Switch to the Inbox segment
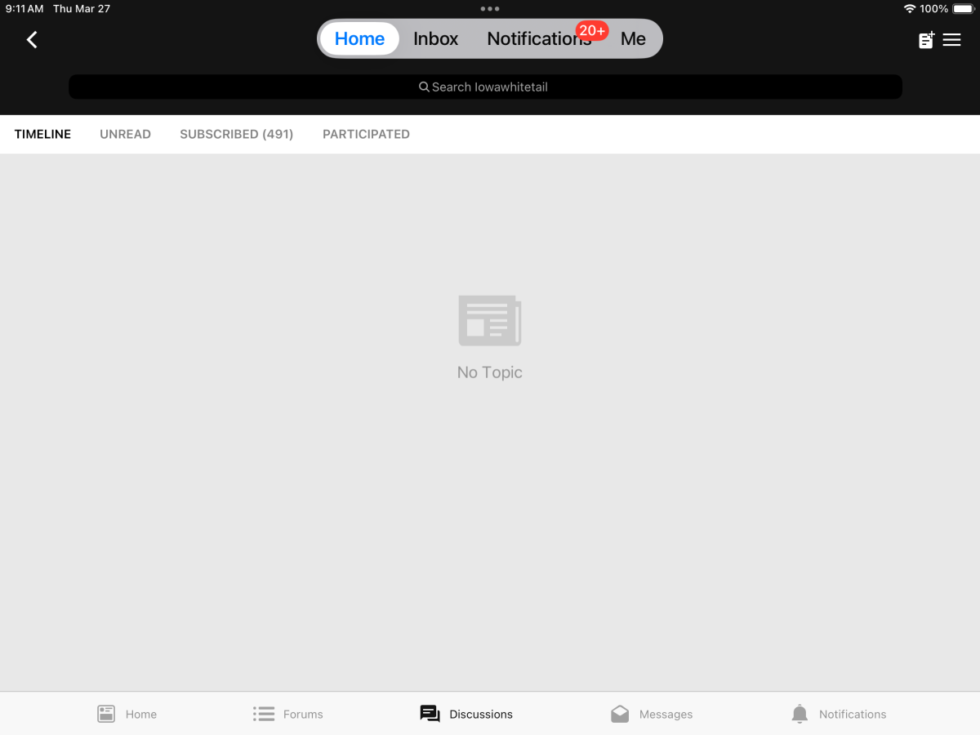980x735 pixels. pyautogui.click(x=436, y=38)
